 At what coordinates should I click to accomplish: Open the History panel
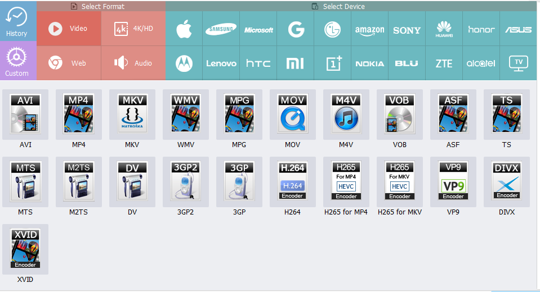pyautogui.click(x=18, y=21)
